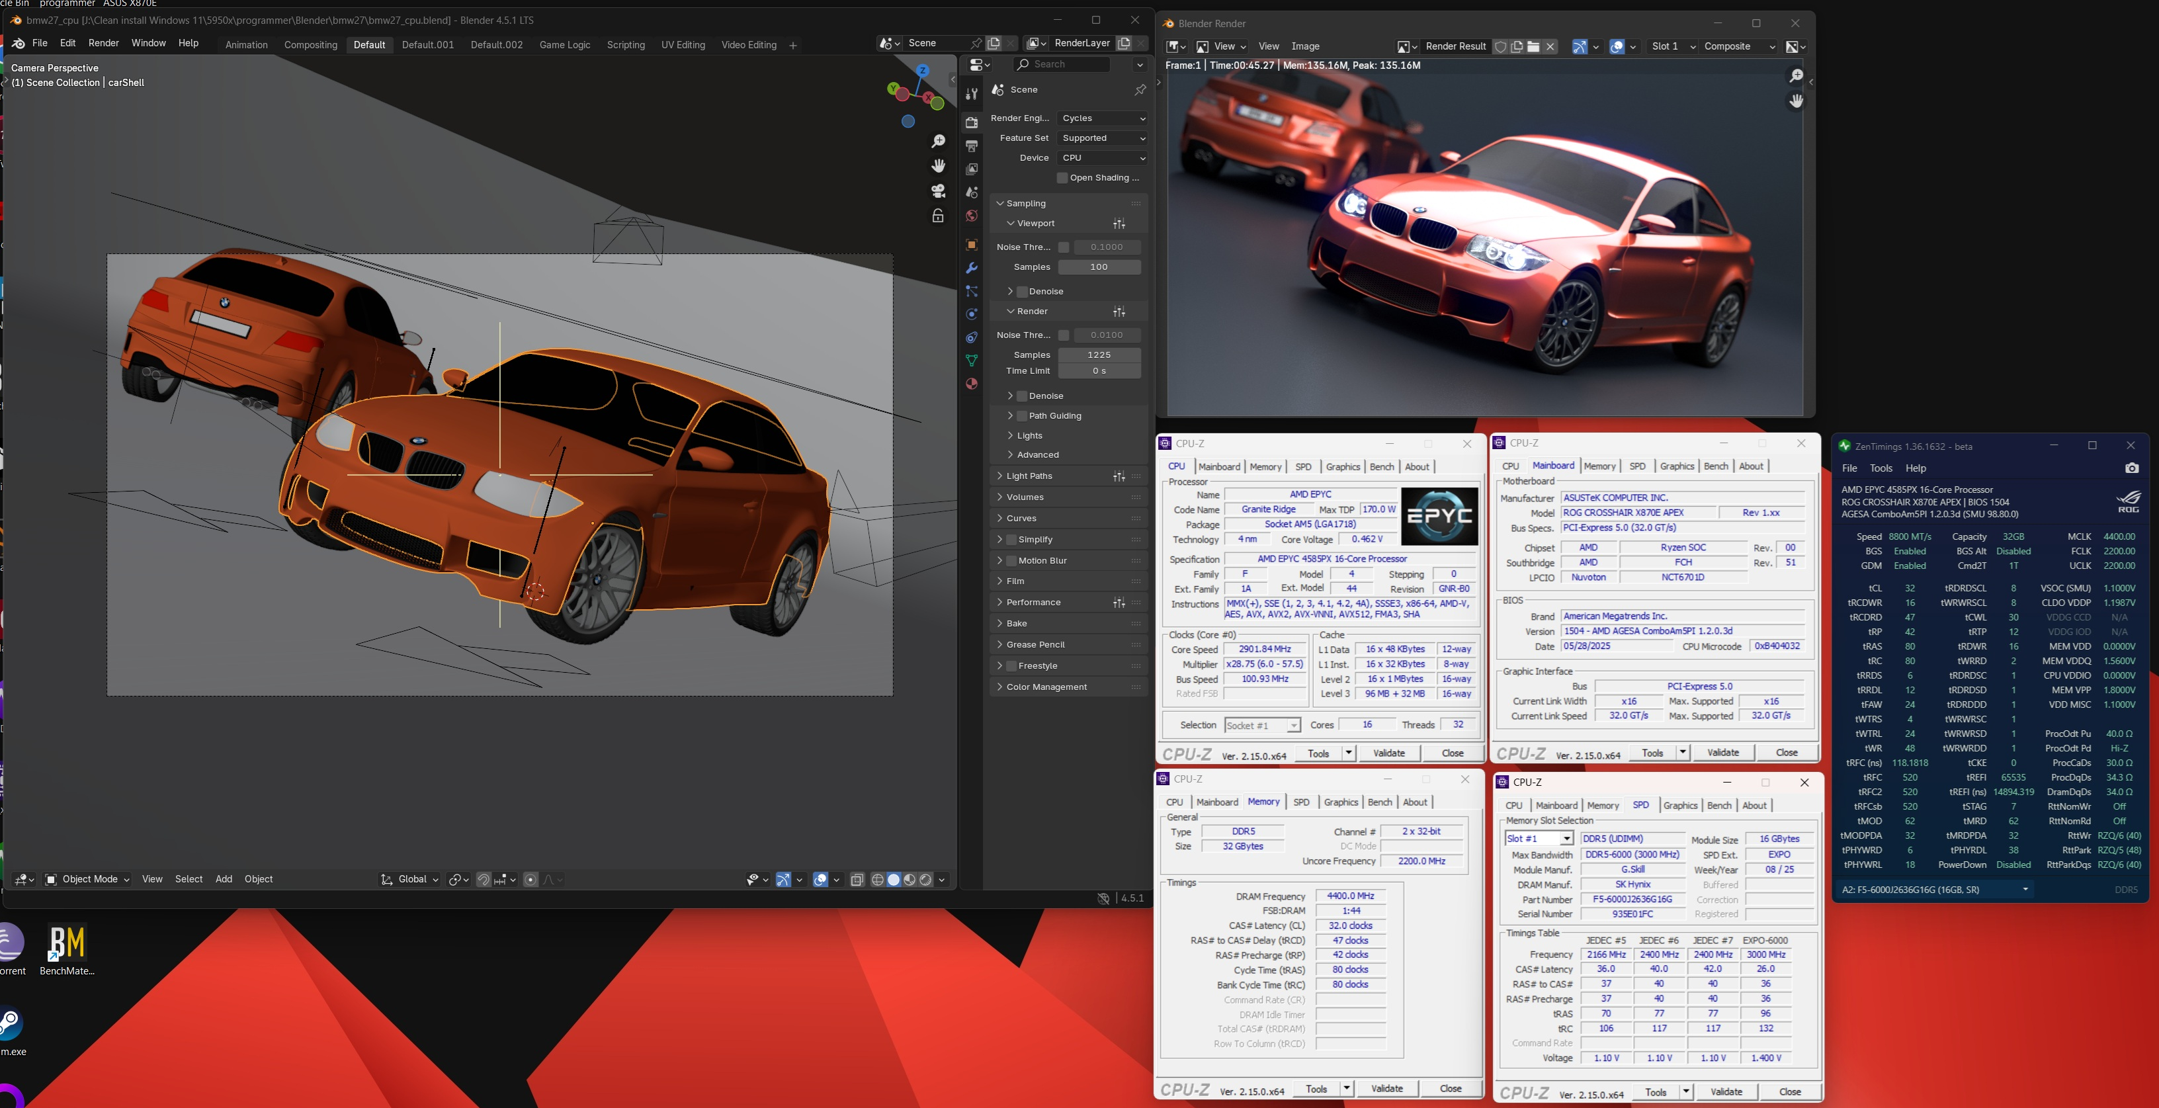Image resolution: width=2159 pixels, height=1108 pixels.
Task: Open the Object properties tab icon
Action: pyautogui.click(x=972, y=245)
